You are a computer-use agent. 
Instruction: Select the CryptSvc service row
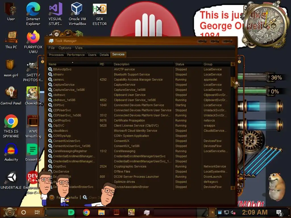(139, 166)
